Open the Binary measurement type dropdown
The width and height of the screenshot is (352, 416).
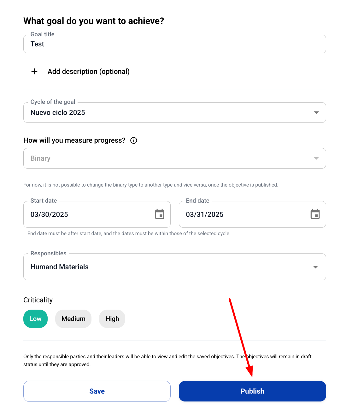click(175, 158)
